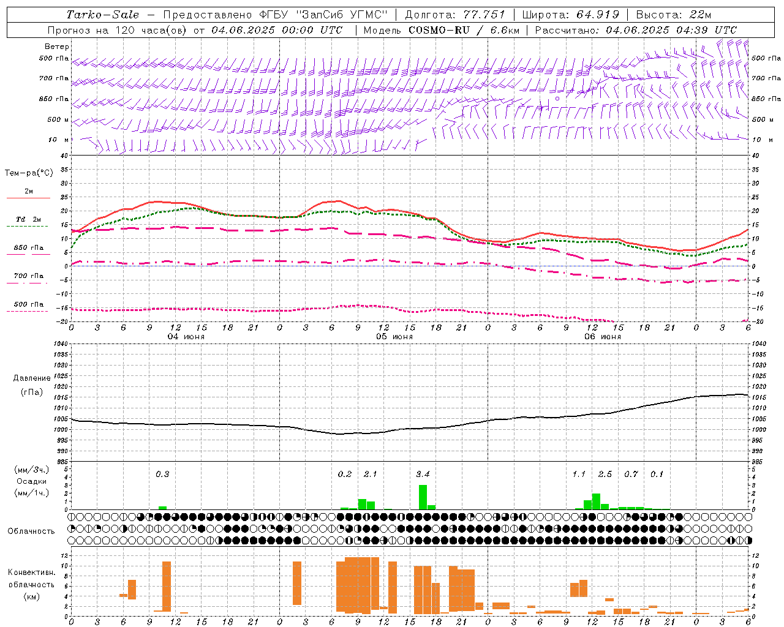Screen dimensions: 784x627
Task: Click the precipitation total "1.1"
Action: coord(579,475)
